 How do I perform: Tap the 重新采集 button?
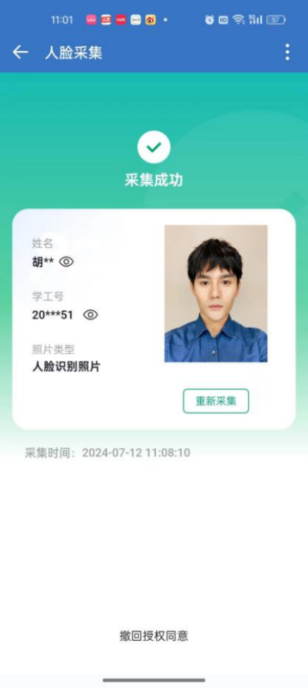tap(216, 401)
